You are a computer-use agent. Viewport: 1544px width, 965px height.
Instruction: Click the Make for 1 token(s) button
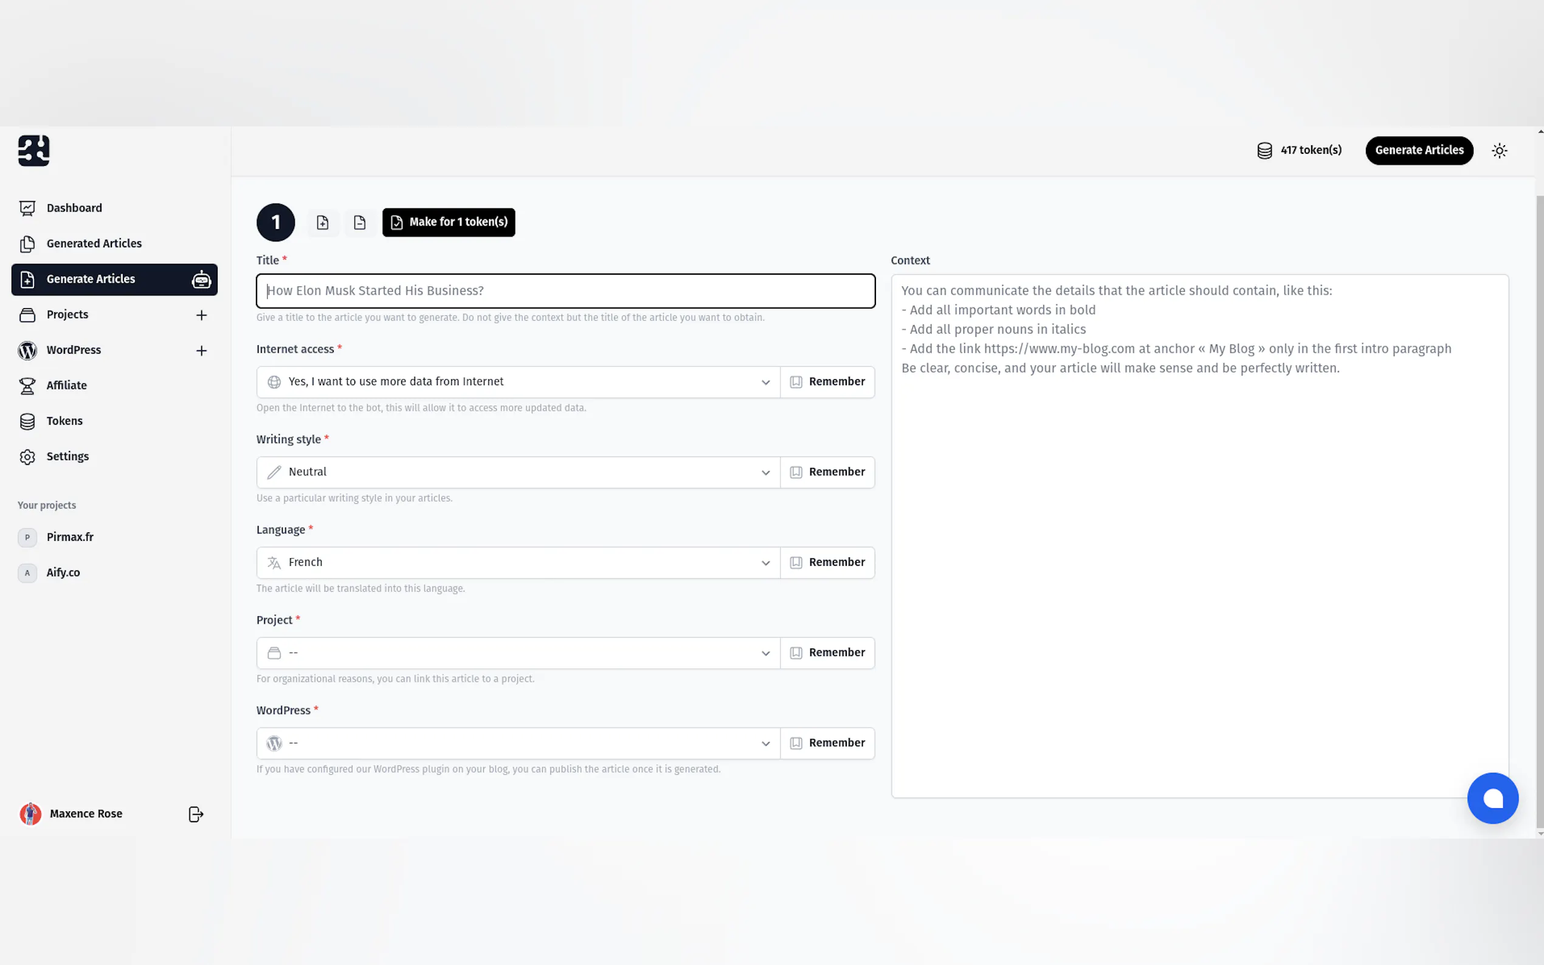pos(449,222)
